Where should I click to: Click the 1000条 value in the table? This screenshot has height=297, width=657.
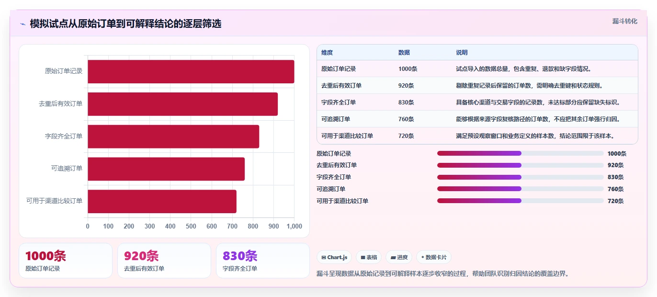pyautogui.click(x=408, y=69)
